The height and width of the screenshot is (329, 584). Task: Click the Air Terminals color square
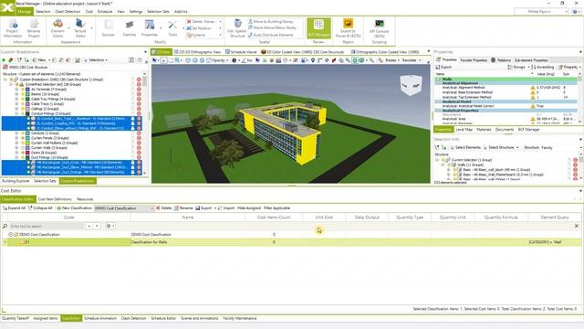(27, 90)
